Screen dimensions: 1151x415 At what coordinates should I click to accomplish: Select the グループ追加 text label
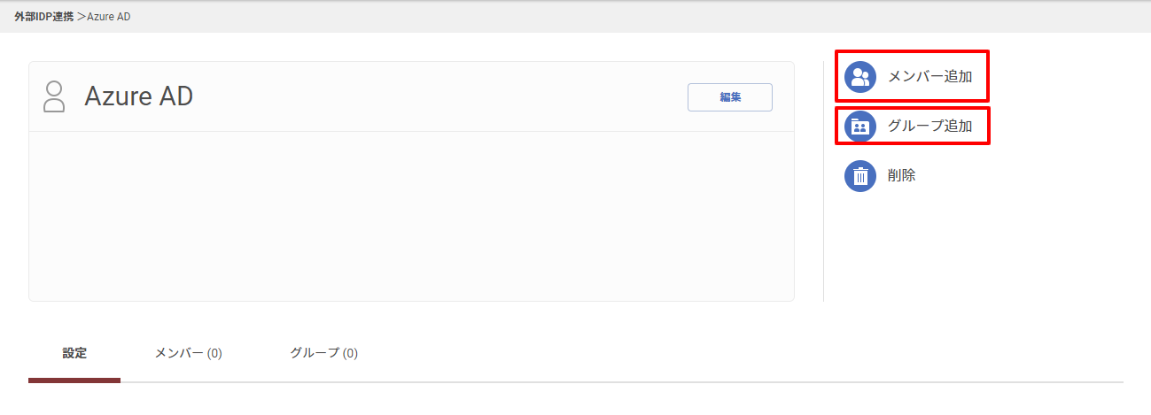coord(929,127)
